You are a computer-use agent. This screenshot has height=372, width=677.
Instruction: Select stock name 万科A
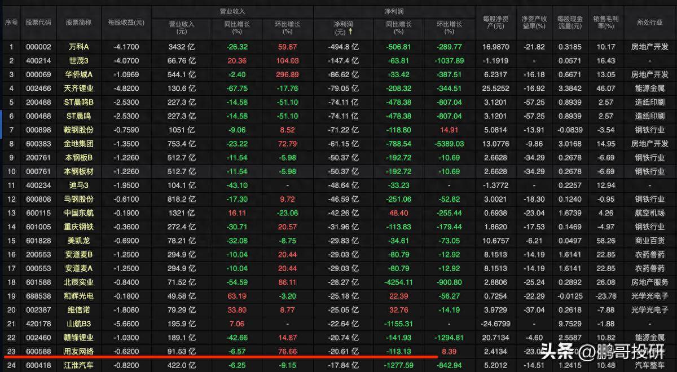point(78,47)
